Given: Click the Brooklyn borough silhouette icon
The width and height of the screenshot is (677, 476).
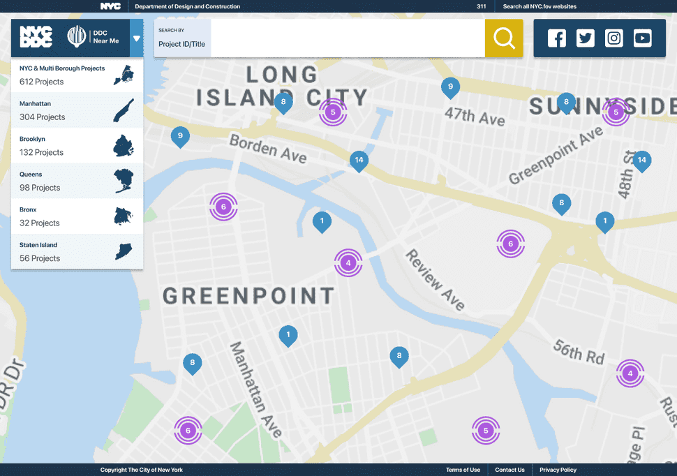Looking at the screenshot, I should [x=124, y=146].
